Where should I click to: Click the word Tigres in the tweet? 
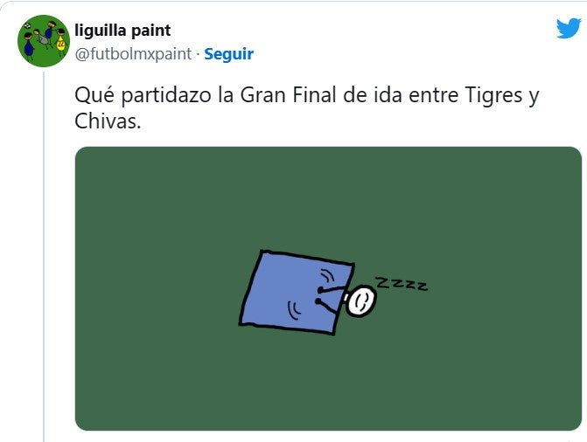click(x=493, y=95)
